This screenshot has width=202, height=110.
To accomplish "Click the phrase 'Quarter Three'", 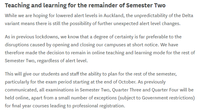I will [127, 90].
